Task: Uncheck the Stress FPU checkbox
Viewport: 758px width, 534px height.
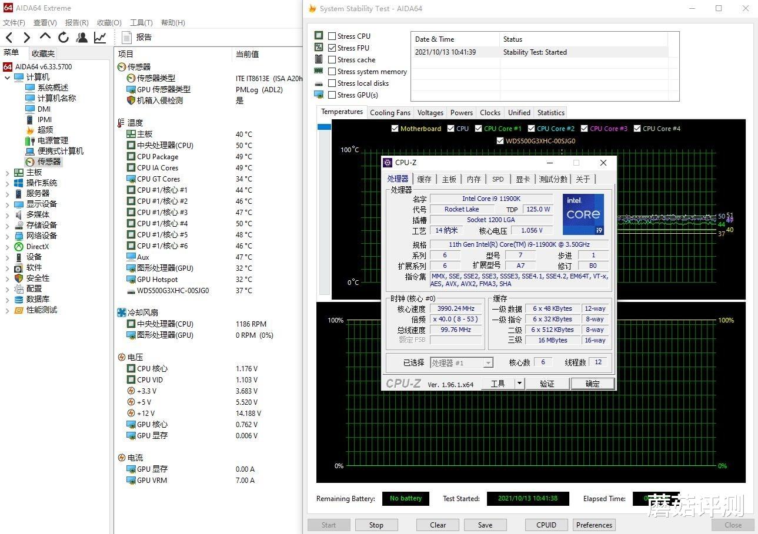Action: tap(332, 48)
